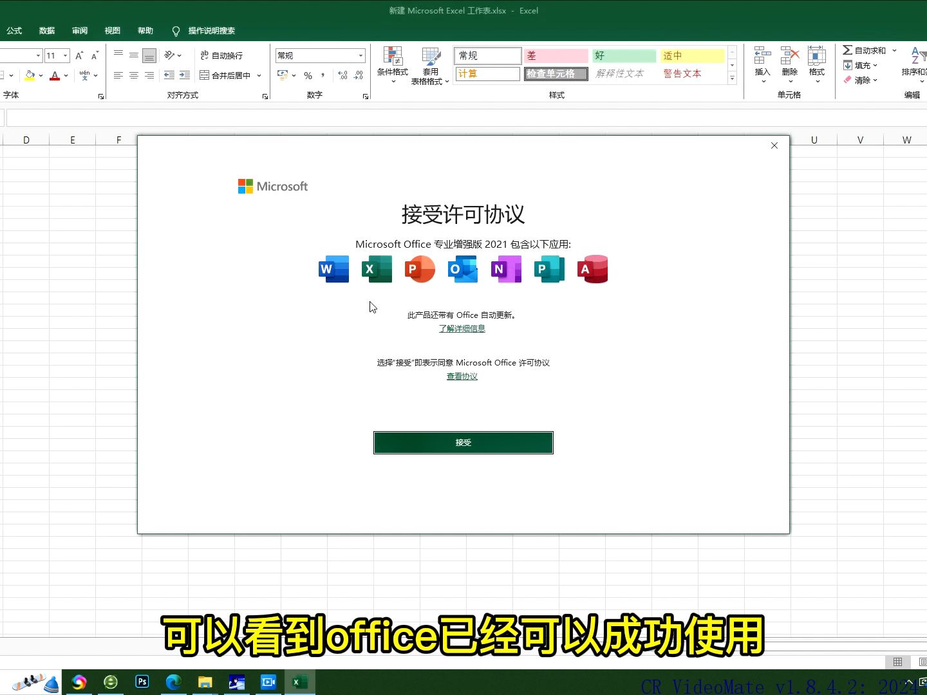The width and height of the screenshot is (927, 695).
Task: Open the 视图 ribbon tab
Action: tap(113, 30)
